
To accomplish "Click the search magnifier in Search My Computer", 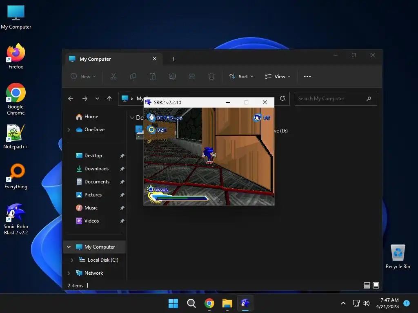I will pos(369,99).
